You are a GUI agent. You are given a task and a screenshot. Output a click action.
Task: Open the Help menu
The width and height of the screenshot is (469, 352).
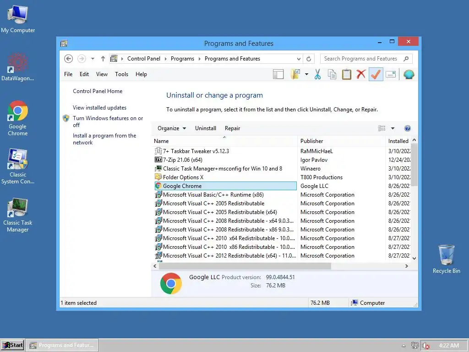141,74
